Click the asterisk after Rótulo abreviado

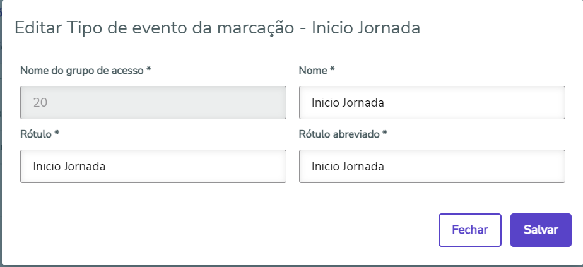pos(385,134)
